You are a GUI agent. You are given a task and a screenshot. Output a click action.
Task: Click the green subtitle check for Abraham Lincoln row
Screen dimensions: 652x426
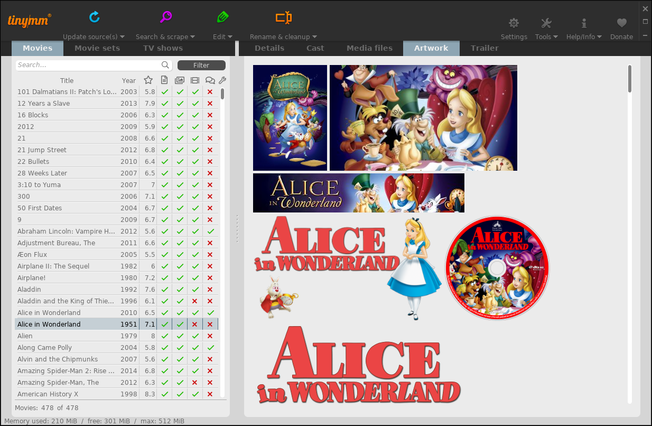click(x=210, y=231)
